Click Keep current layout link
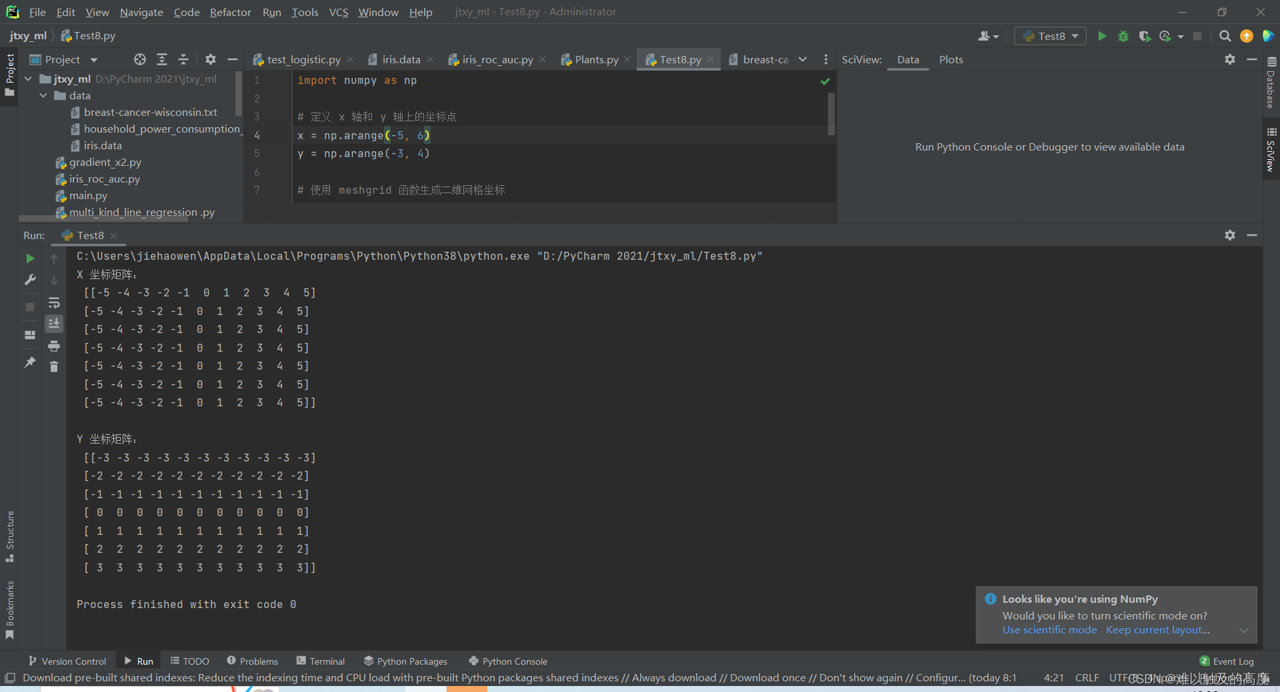 (x=1157, y=630)
